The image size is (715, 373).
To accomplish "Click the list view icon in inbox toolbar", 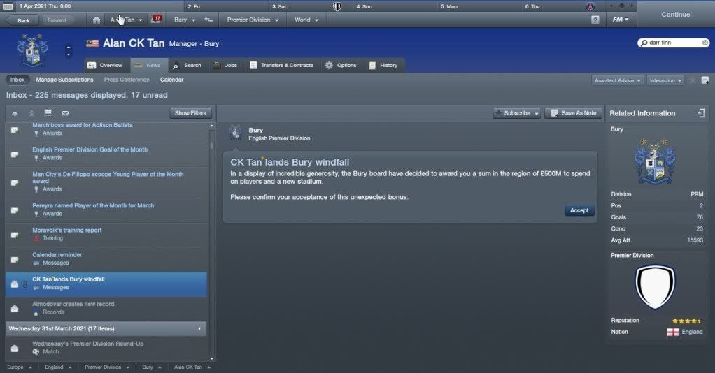I will 48,113.
